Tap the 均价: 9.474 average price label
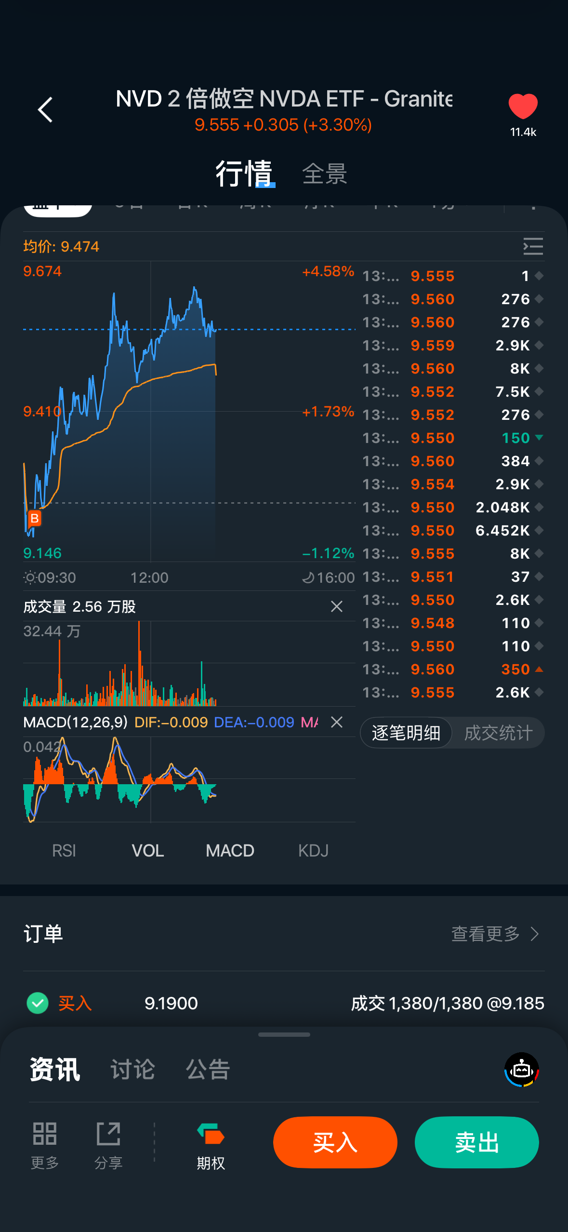568x1232 pixels. pos(61,246)
